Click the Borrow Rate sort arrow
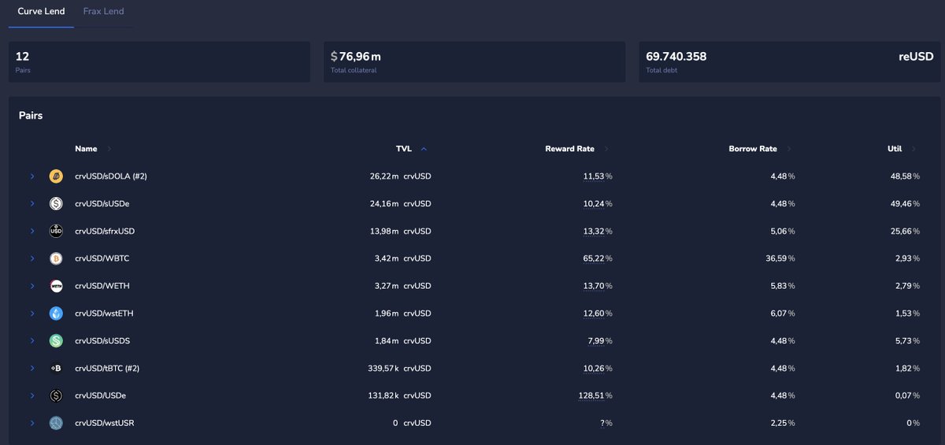Screen dimensions: 945x445 click(x=789, y=149)
